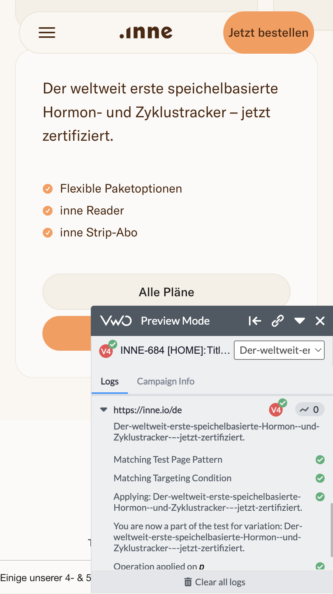Collapse the https://inne.io/de log entry
Screen dimensions: 333x594
point(104,410)
